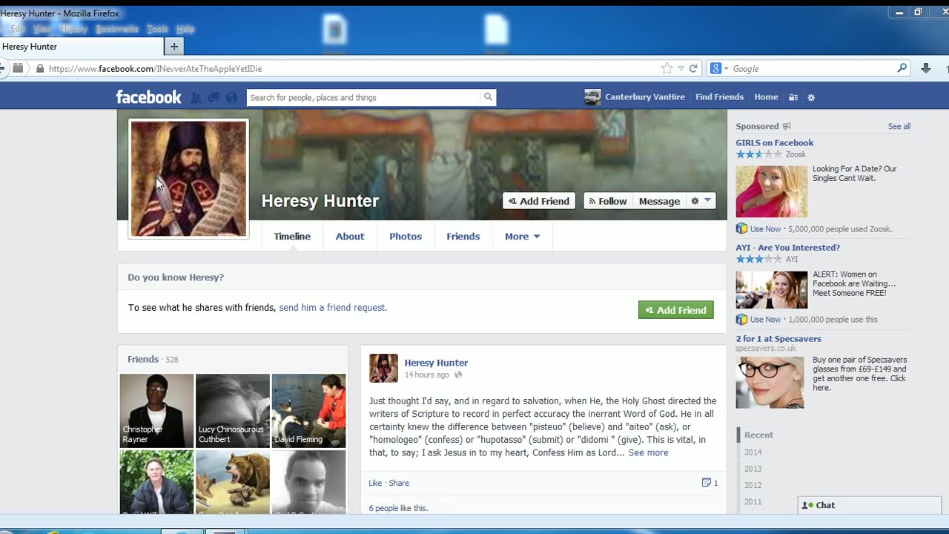Open a new Firefox tab
This screenshot has height=534, width=949.
[174, 47]
